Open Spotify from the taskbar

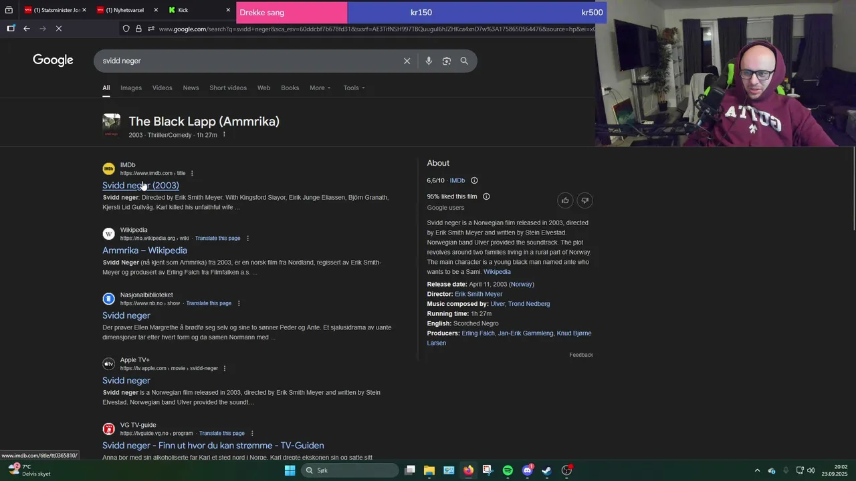click(508, 470)
